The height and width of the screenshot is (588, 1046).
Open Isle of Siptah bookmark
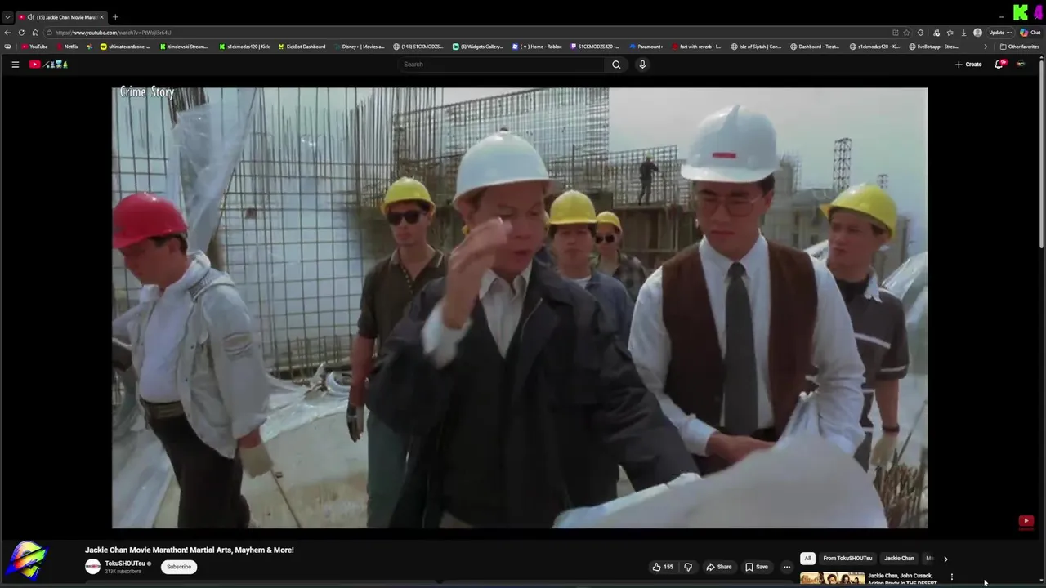757,47
